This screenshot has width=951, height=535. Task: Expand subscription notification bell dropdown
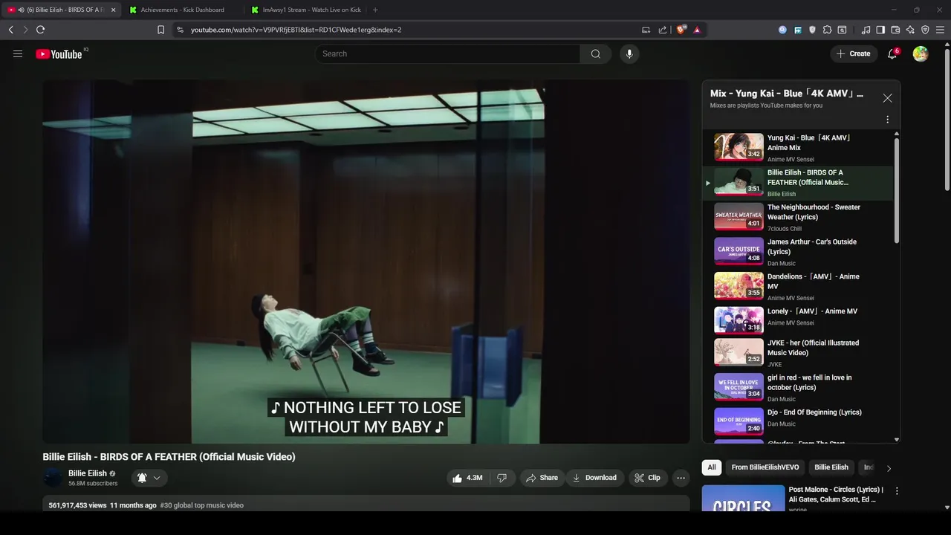point(149,478)
